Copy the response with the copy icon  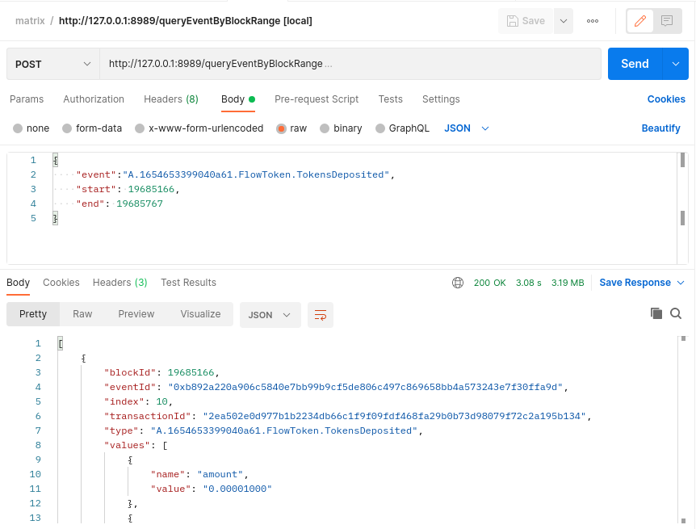pos(656,313)
